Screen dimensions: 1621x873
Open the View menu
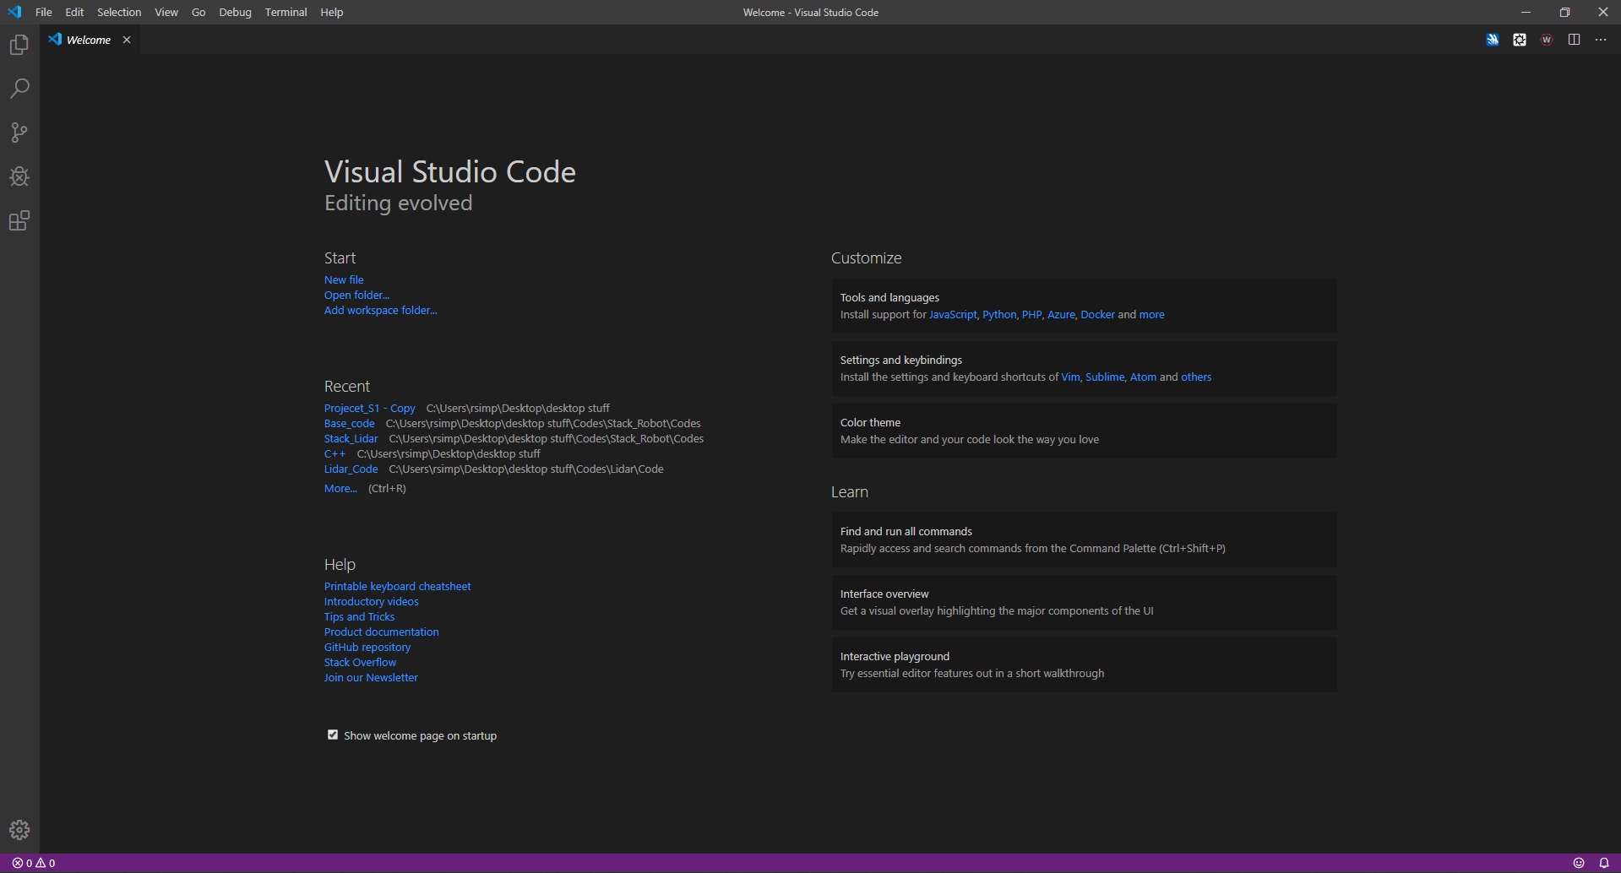point(166,12)
